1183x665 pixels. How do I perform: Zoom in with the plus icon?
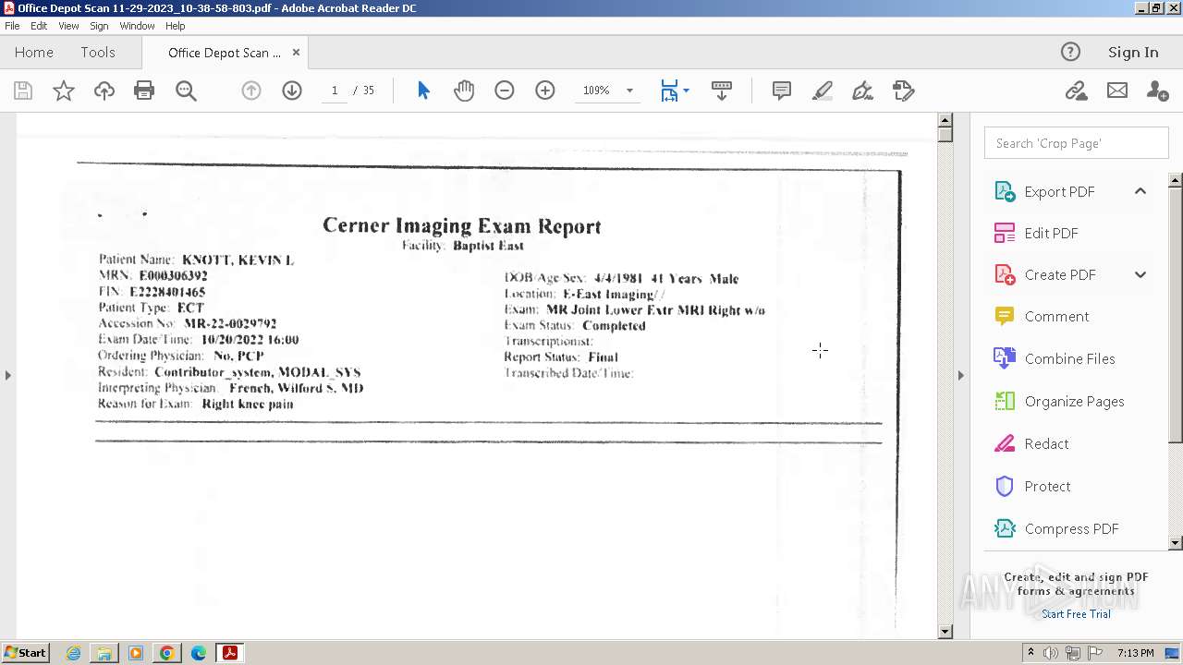pyautogui.click(x=545, y=91)
